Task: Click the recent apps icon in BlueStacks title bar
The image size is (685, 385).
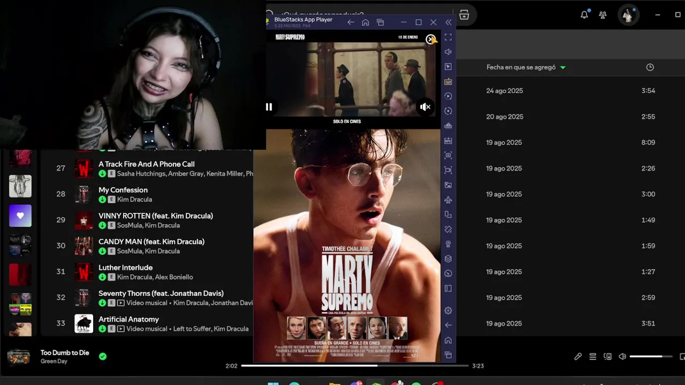Action: pyautogui.click(x=380, y=22)
